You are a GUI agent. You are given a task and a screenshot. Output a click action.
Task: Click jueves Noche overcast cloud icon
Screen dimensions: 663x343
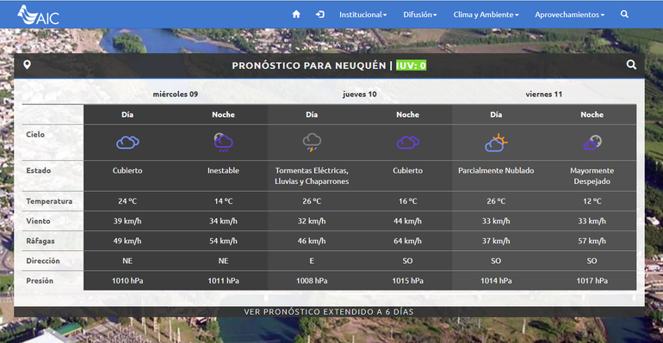(x=407, y=143)
